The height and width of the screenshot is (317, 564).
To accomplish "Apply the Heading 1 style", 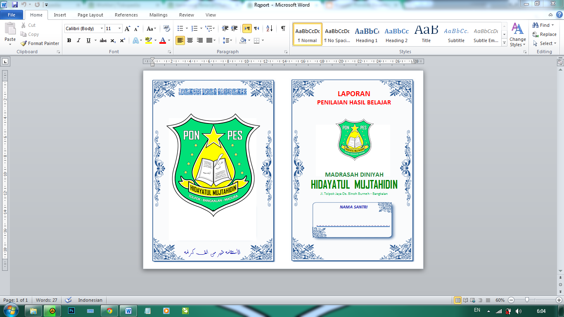I will [367, 34].
